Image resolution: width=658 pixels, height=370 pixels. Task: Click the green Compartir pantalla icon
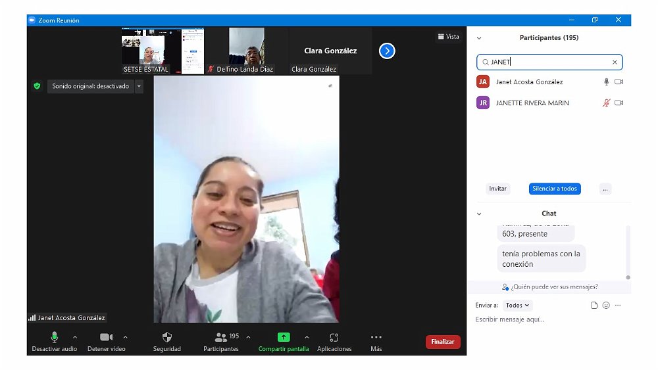[x=284, y=337]
